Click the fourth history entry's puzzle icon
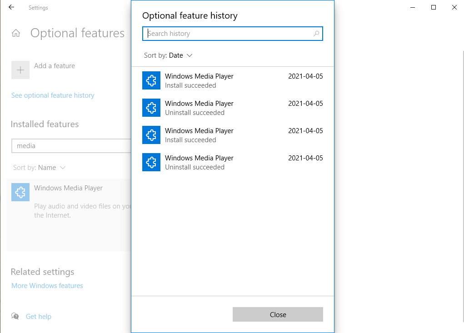This screenshot has height=333, width=464. (151, 162)
